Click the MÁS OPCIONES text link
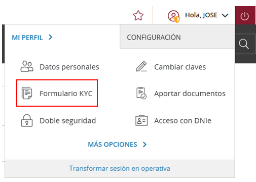This screenshot has width=256, height=182. (113, 144)
